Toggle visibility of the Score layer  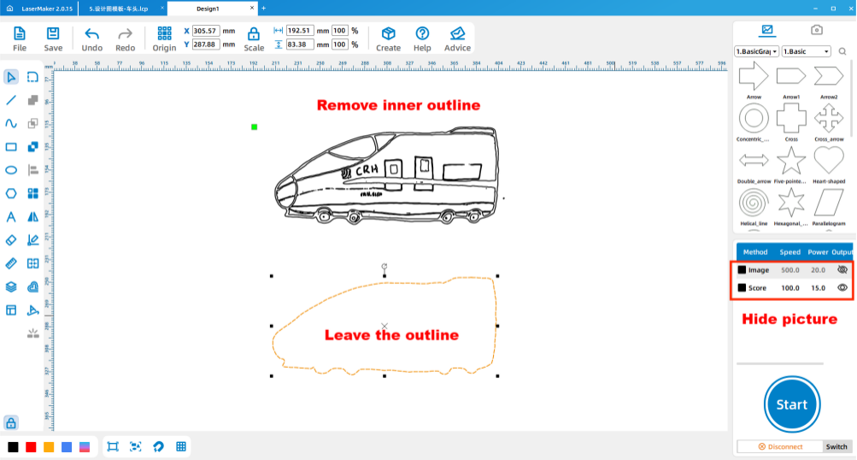point(842,287)
